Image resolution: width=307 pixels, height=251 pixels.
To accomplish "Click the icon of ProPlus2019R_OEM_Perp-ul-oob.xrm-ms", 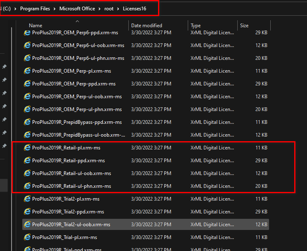I will click(27, 97).
